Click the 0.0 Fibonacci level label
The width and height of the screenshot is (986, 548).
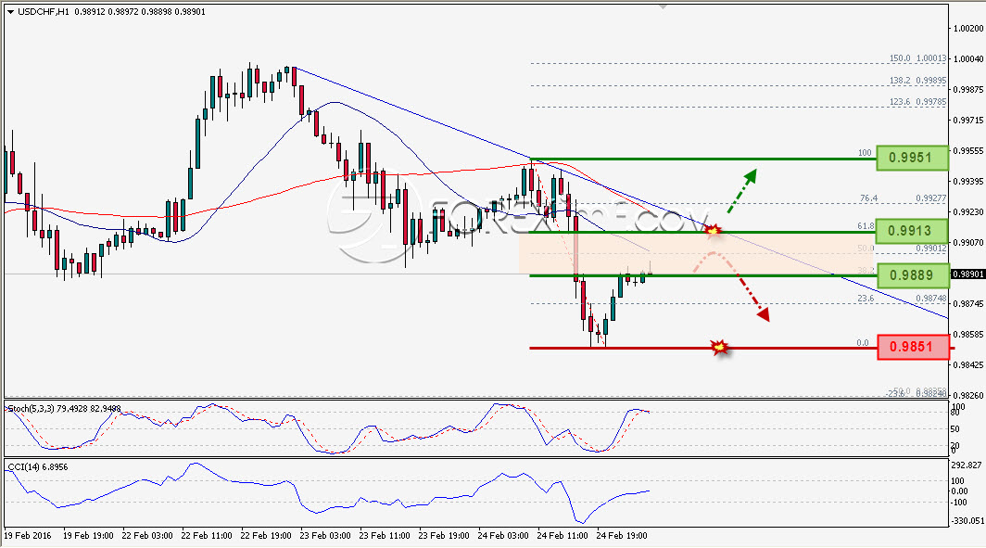tap(862, 343)
